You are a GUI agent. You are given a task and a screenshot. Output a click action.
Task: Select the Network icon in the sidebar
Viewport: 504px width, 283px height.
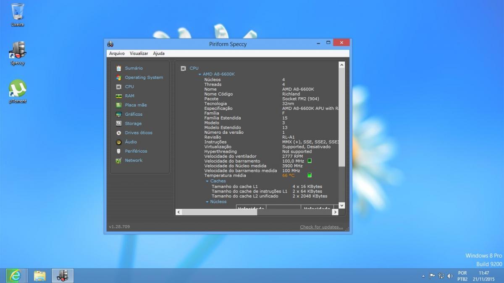coord(119,161)
